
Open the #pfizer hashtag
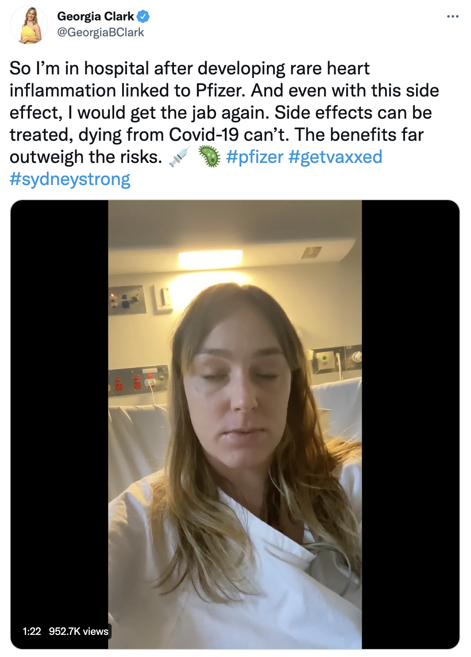[255, 157]
